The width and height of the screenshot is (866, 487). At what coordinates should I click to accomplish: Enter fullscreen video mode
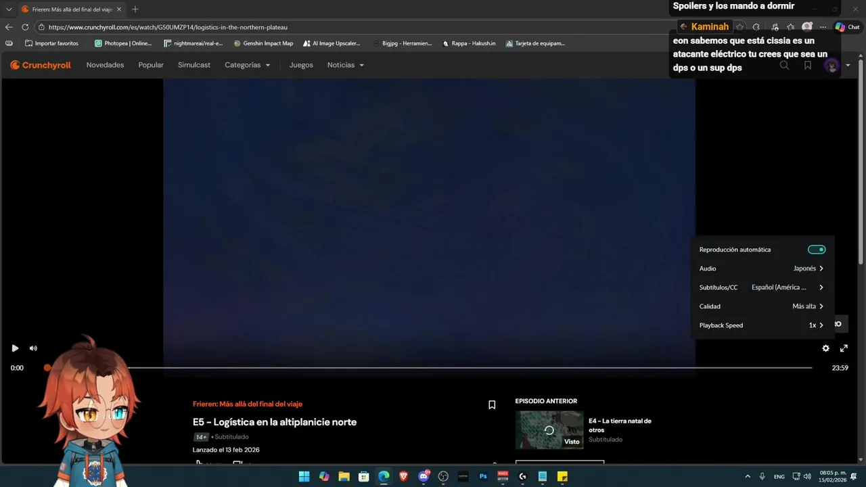(x=844, y=348)
